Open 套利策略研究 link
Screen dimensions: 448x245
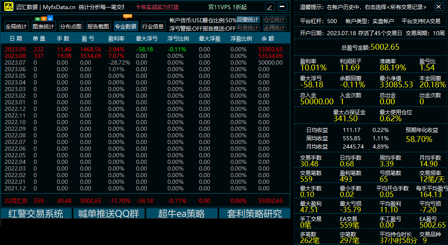(254, 214)
